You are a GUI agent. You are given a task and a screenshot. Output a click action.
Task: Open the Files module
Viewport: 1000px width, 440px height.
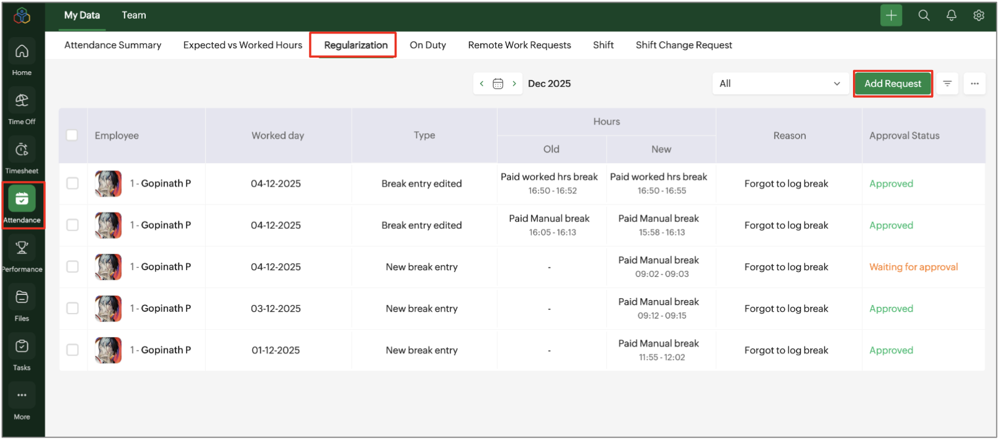(22, 297)
